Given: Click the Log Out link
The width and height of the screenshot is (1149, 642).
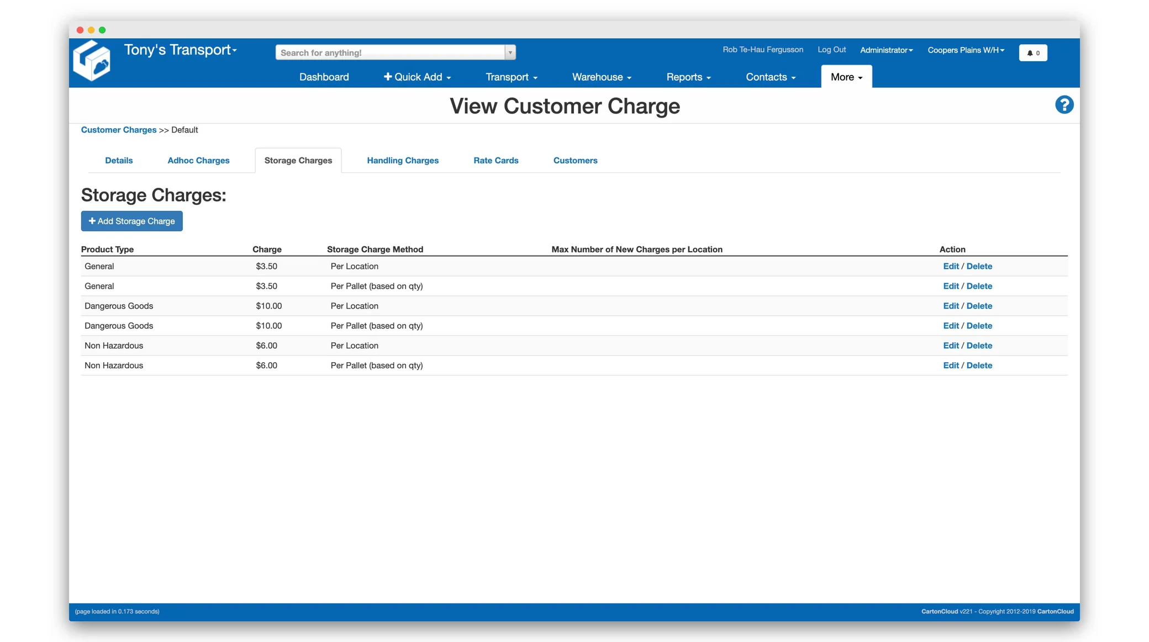Looking at the screenshot, I should pyautogui.click(x=831, y=50).
